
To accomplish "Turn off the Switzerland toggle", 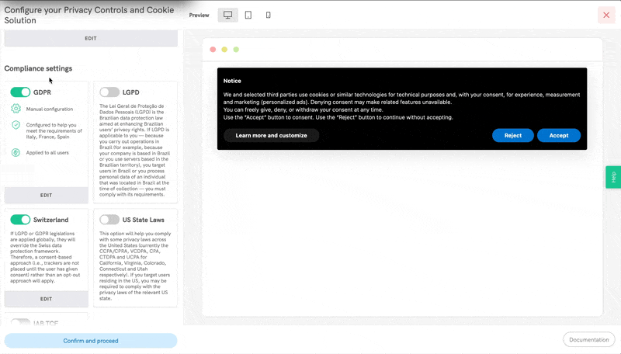I will 20,220.
